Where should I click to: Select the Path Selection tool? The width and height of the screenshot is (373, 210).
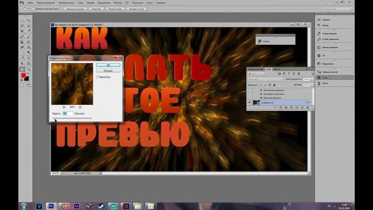click(x=22, y=64)
